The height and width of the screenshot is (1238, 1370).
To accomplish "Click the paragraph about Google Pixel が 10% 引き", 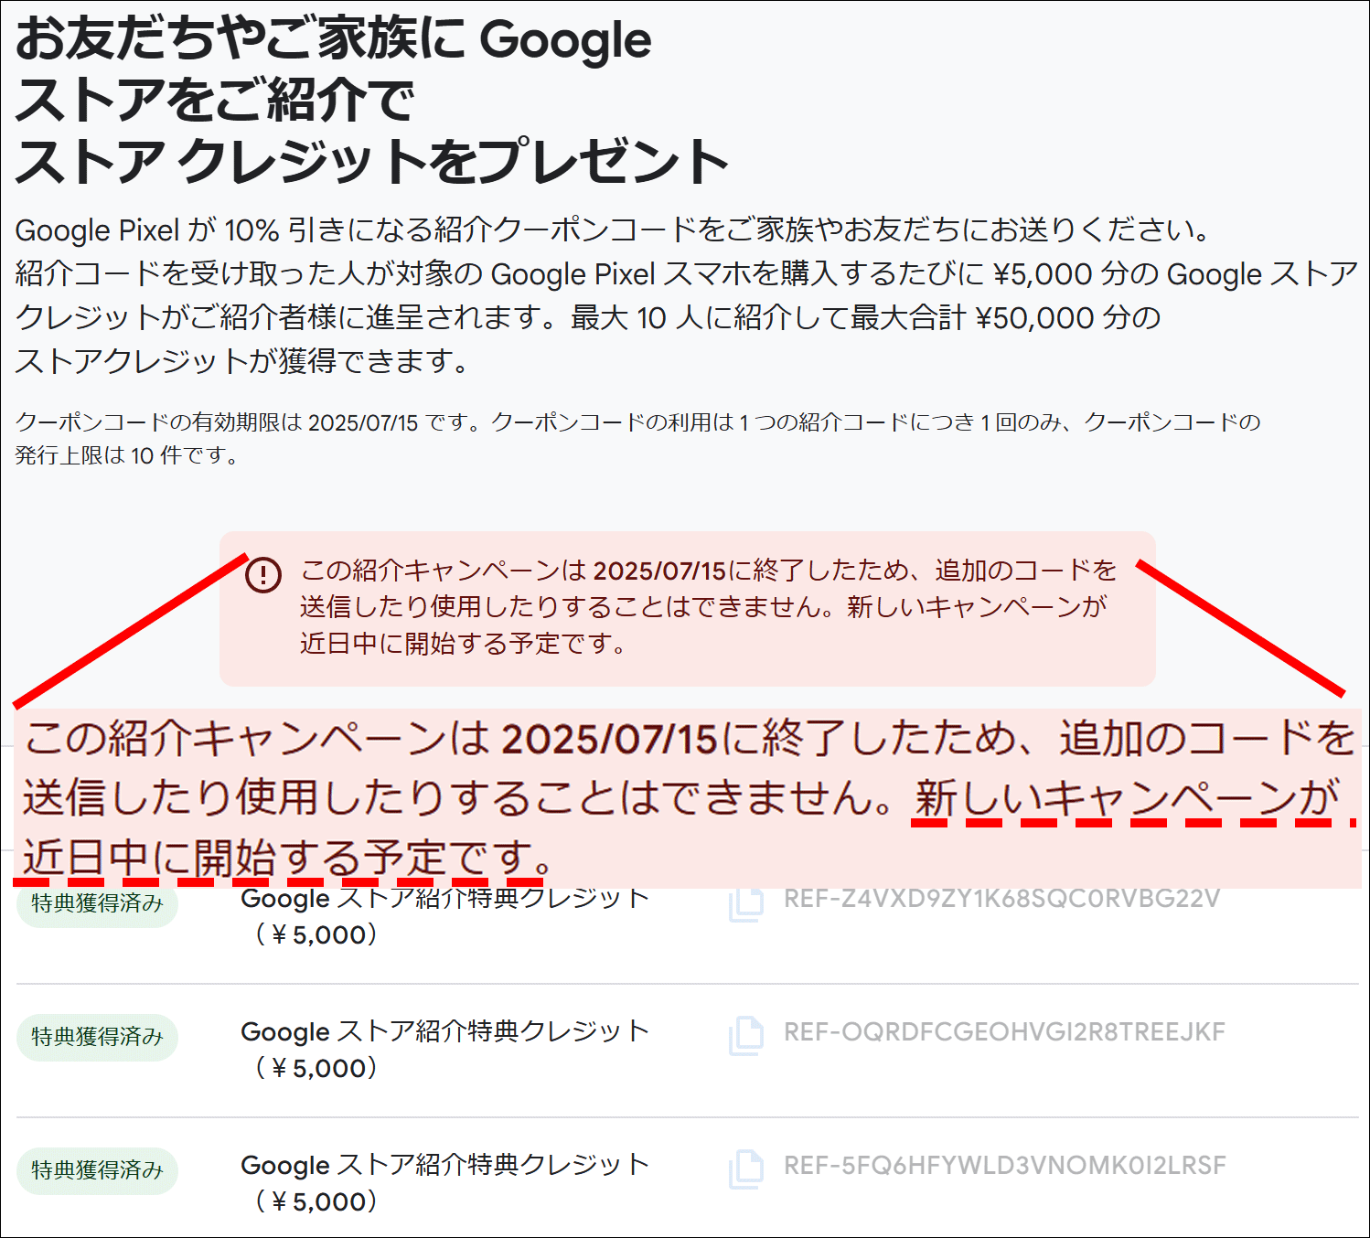I will tap(686, 295).
